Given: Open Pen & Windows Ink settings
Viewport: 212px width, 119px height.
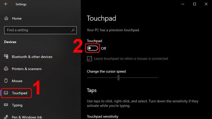Looking at the screenshot, I should coord(27,117).
